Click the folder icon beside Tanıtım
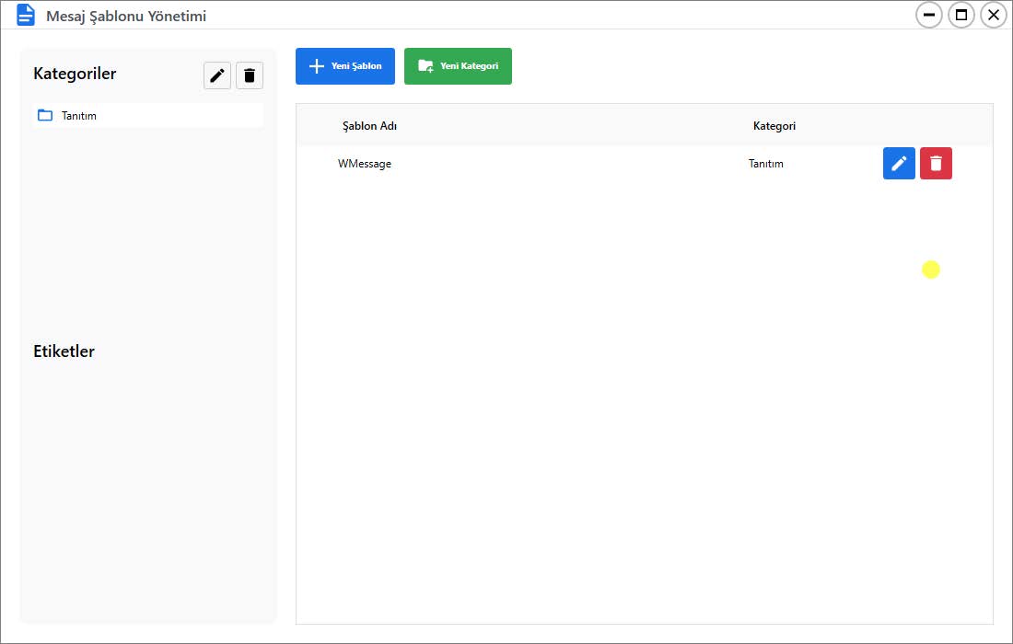Image resolution: width=1013 pixels, height=644 pixels. point(45,116)
